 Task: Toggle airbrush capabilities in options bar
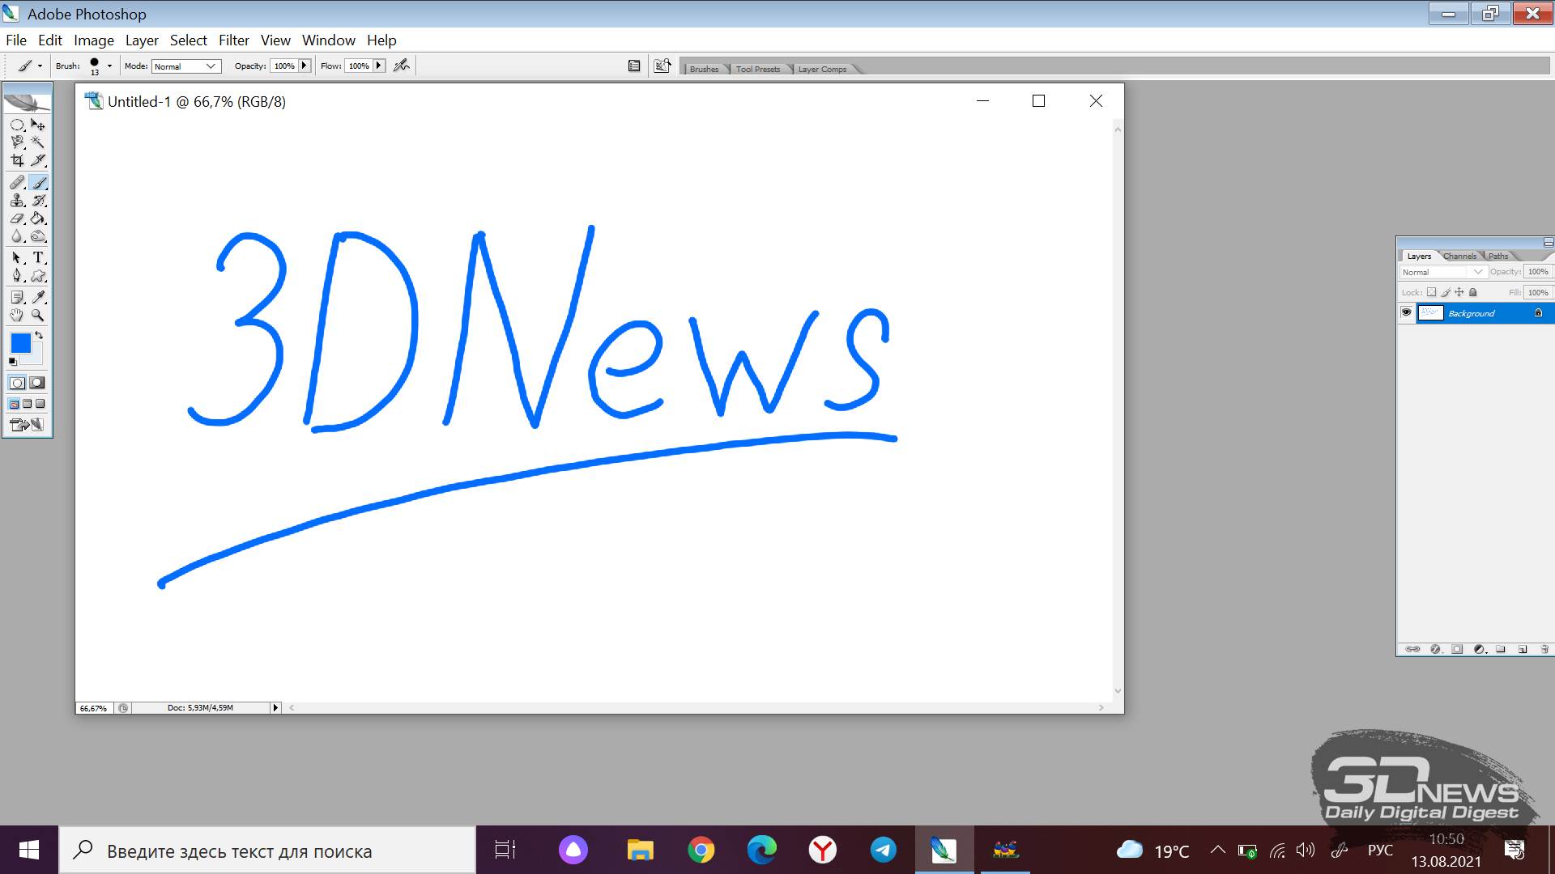tap(402, 66)
